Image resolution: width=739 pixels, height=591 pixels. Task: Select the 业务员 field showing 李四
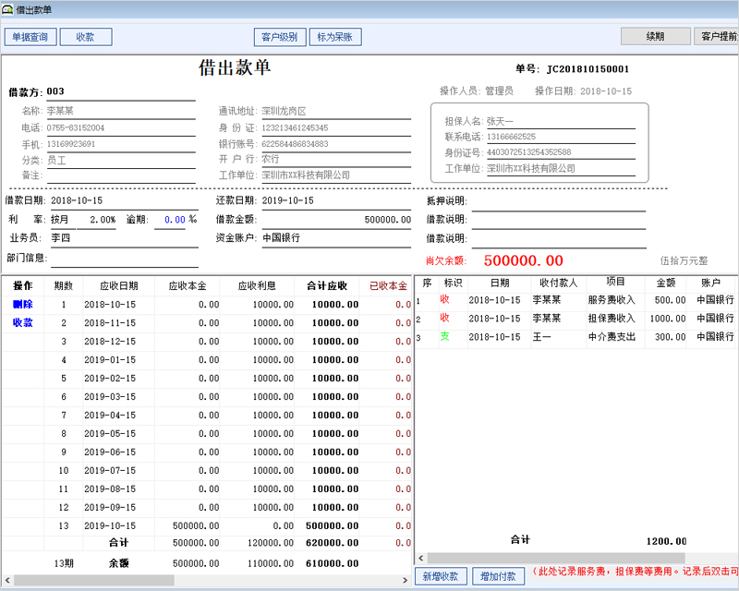tap(125, 238)
